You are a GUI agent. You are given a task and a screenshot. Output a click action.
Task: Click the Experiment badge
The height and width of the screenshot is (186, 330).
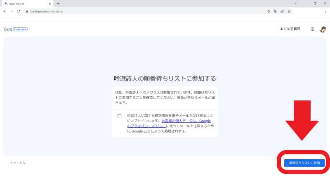tap(20, 29)
